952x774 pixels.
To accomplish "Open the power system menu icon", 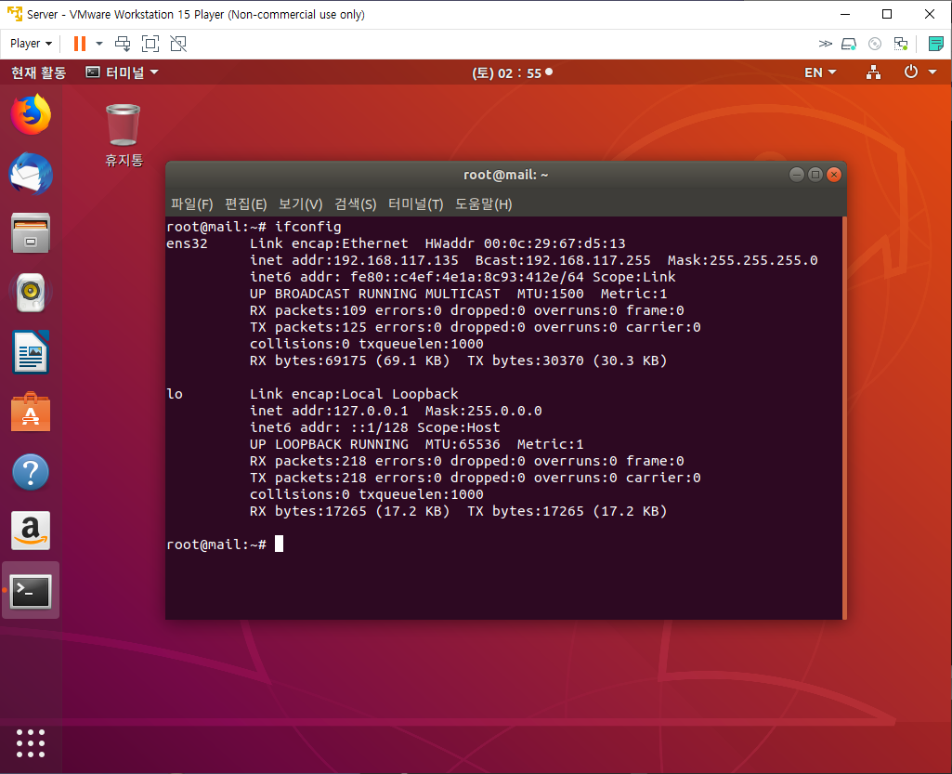I will 911,72.
